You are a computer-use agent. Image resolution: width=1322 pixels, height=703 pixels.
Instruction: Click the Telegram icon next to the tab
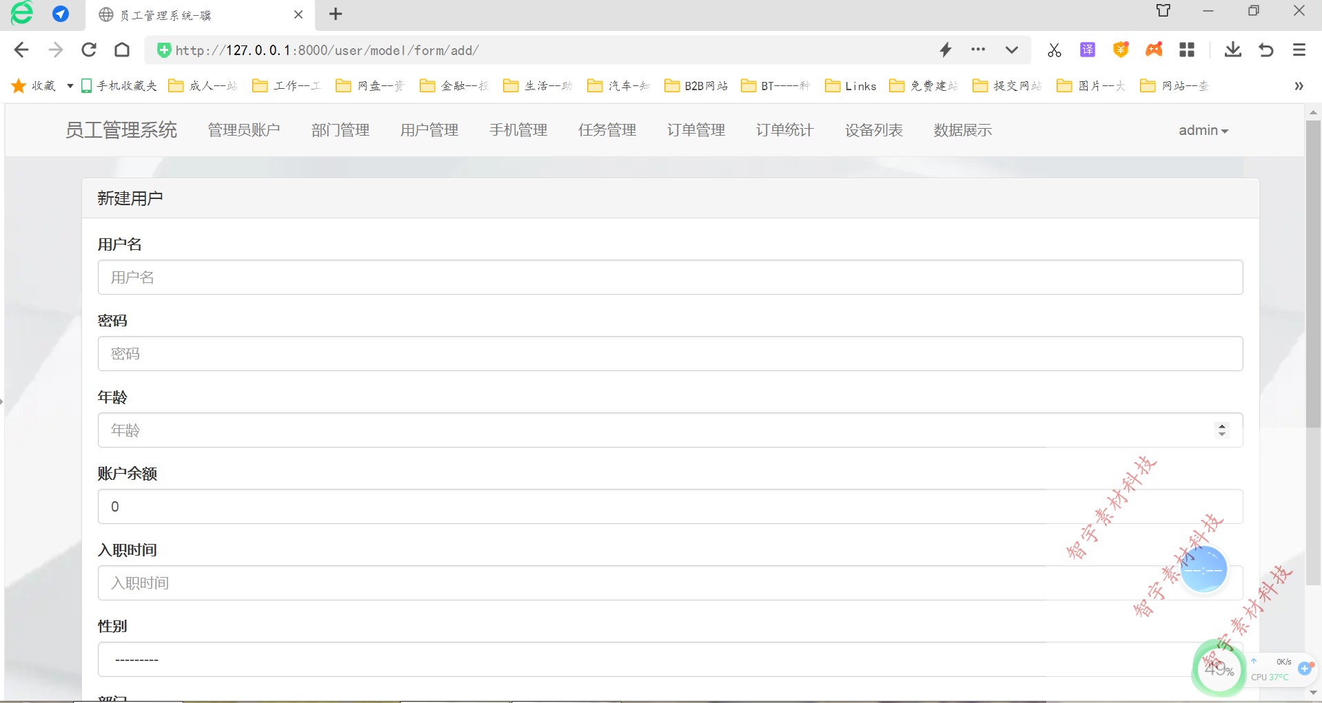click(61, 14)
